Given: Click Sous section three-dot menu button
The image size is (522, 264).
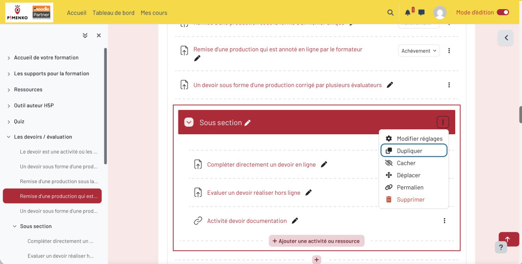Looking at the screenshot, I should [x=443, y=122].
